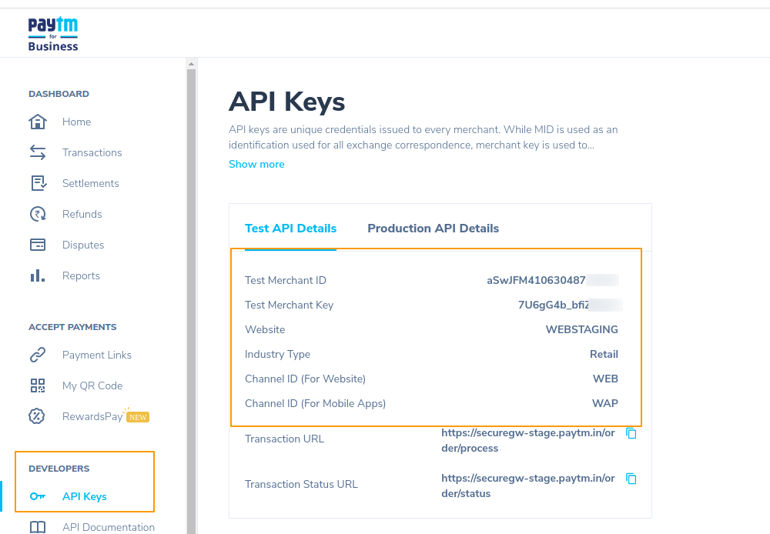
Task: Click the Payment Links chain icon
Action: 37,355
